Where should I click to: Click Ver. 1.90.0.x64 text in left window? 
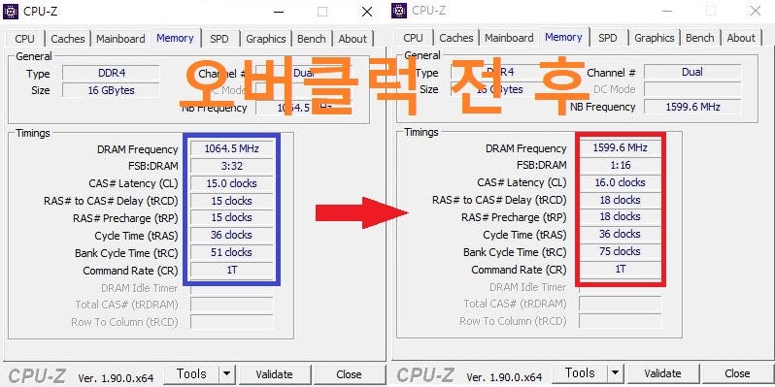click(x=116, y=378)
